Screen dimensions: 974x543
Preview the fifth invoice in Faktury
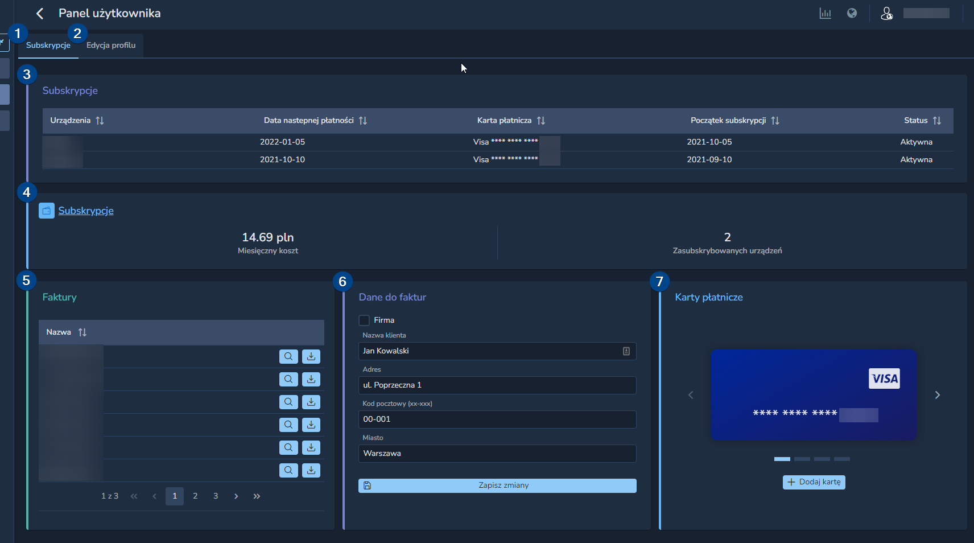[288, 448]
